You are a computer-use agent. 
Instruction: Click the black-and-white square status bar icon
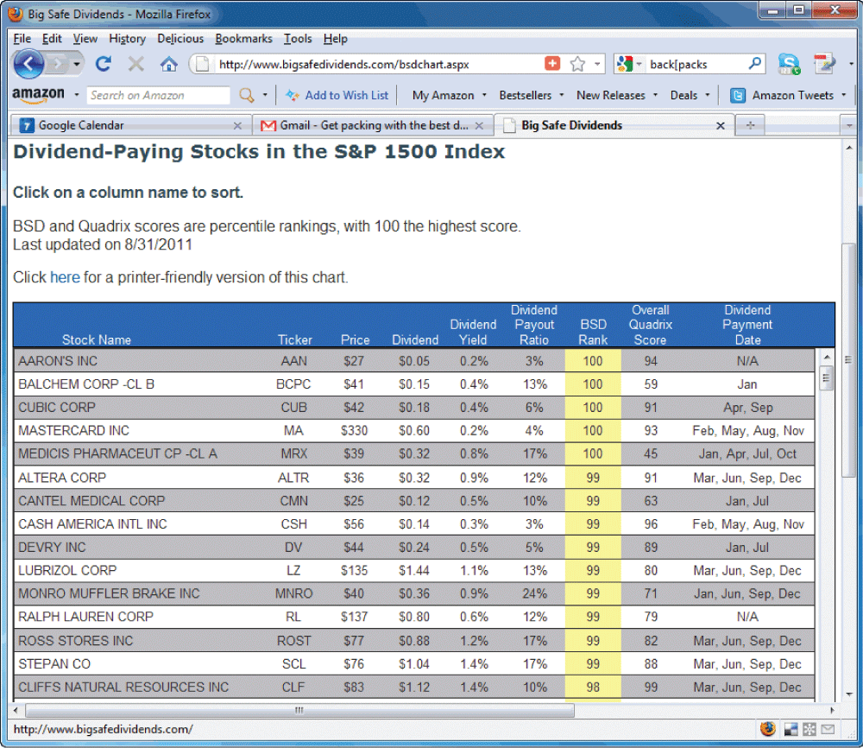791,730
